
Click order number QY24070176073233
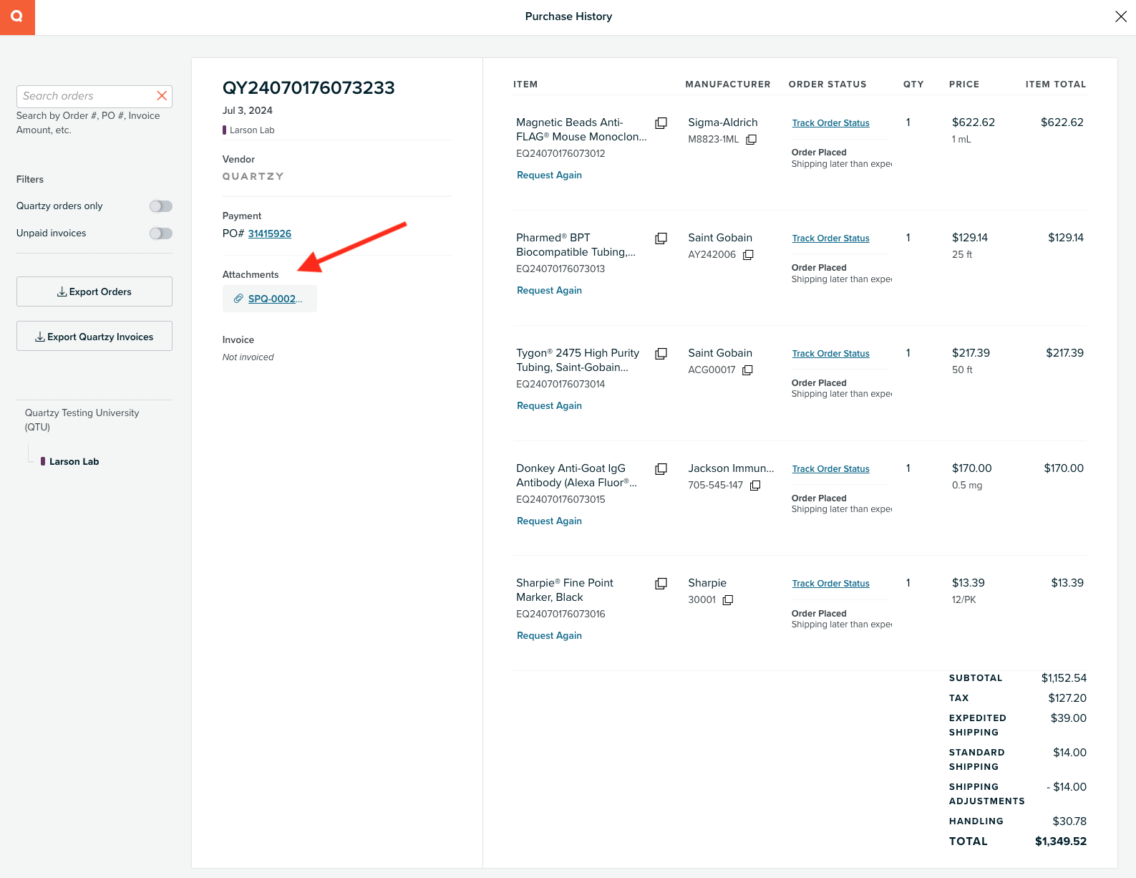(309, 87)
